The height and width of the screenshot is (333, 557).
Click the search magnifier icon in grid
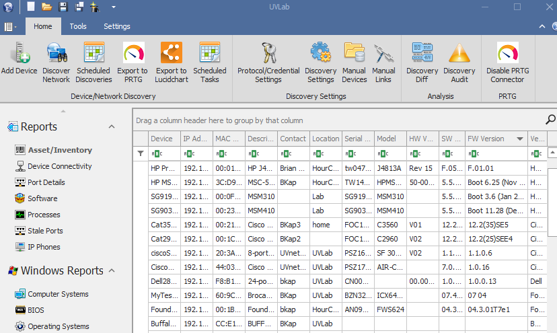pyautogui.click(x=550, y=120)
